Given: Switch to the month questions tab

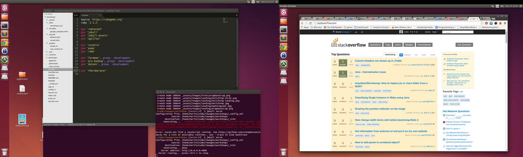Looking at the screenshot, I should pyautogui.click(x=433, y=55).
